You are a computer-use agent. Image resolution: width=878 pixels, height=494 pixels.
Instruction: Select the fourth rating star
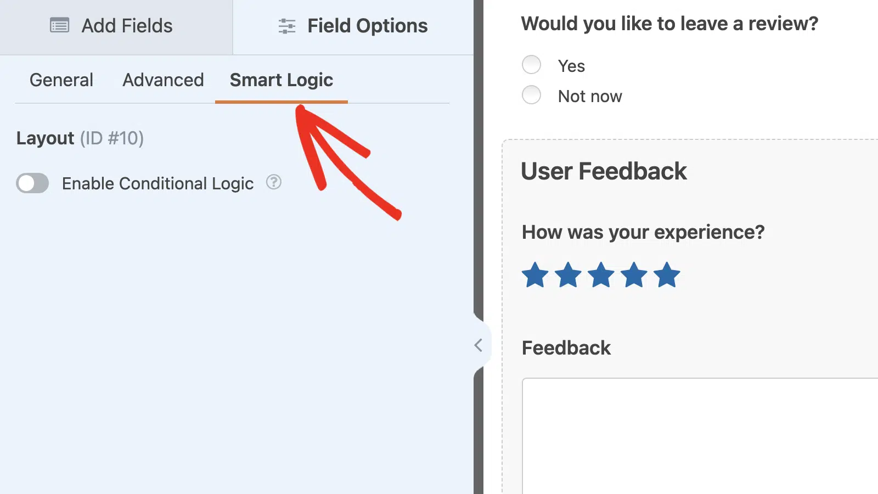(634, 275)
